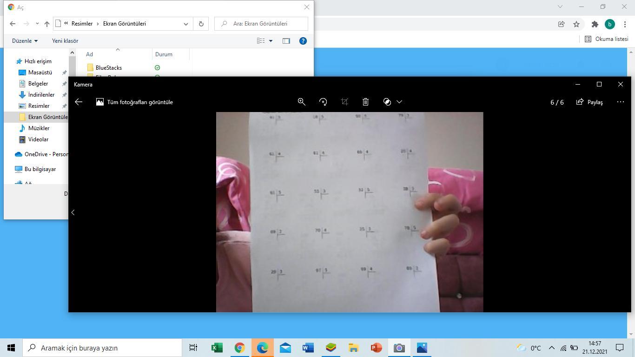
Task: Switch to the Photos app on taskbar
Action: [422, 348]
